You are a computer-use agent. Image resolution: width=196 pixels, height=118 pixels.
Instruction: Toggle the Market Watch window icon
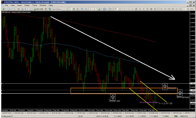tap(15, 9)
